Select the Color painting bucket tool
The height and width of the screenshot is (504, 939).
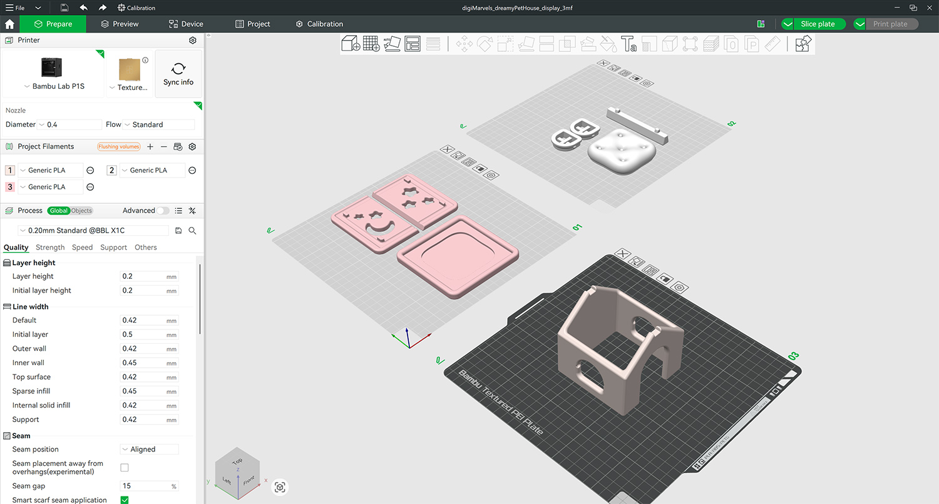(608, 44)
